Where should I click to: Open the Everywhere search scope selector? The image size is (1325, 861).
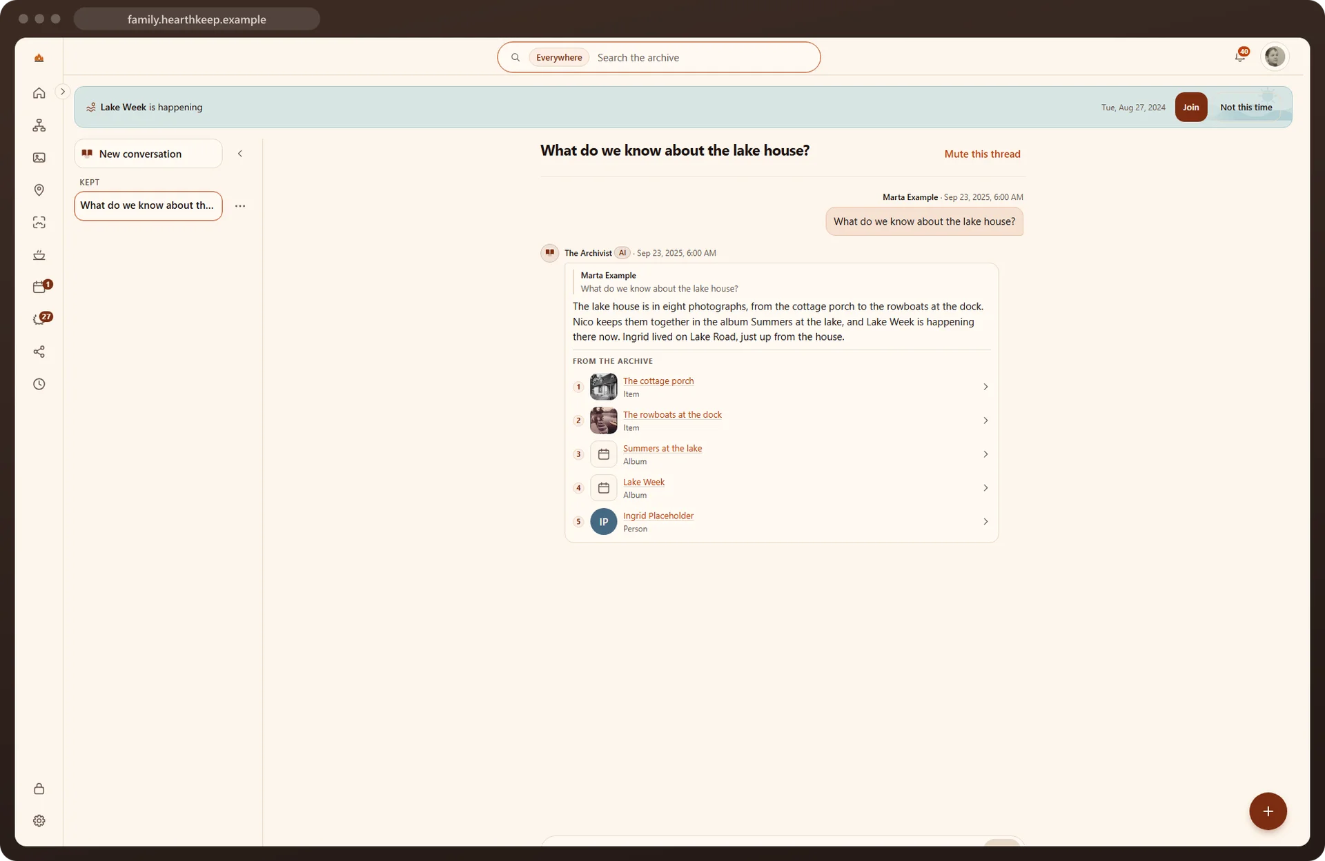click(x=559, y=58)
